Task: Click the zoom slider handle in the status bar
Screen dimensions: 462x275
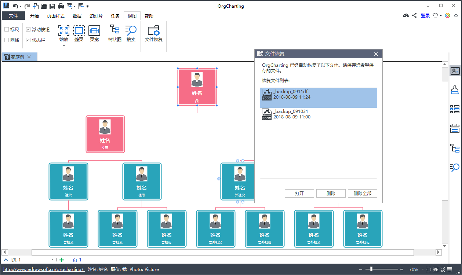Action: pyautogui.click(x=371, y=269)
